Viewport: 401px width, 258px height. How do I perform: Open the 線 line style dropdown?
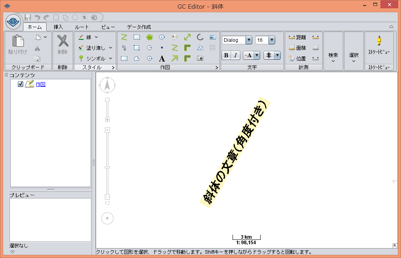coord(96,37)
